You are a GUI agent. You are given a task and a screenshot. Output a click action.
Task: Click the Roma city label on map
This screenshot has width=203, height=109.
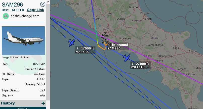(105, 35)
